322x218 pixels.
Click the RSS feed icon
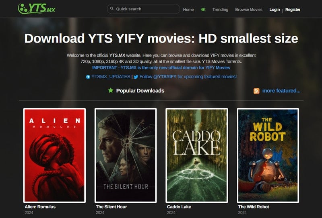256,91
